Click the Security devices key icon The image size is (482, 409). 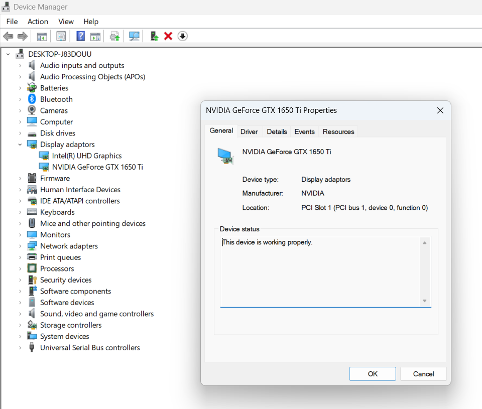32,280
